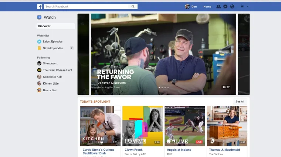Select the second carousel page dot
The height and width of the screenshot is (157, 281).
[x=162, y=88]
